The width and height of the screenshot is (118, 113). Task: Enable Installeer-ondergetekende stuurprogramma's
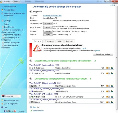coord(3,30)
